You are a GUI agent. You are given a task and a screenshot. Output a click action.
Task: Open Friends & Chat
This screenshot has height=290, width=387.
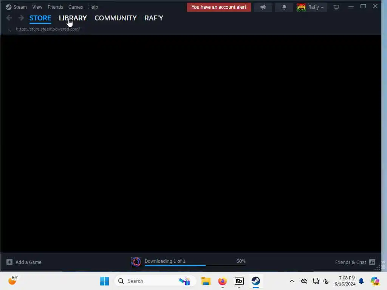tap(350, 262)
